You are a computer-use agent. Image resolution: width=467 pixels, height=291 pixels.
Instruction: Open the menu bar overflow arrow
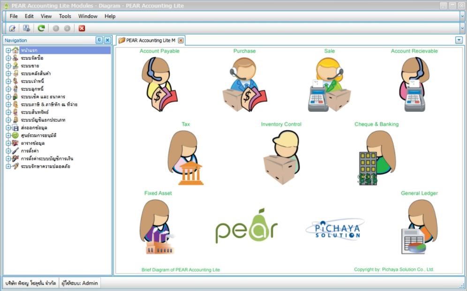point(462,17)
